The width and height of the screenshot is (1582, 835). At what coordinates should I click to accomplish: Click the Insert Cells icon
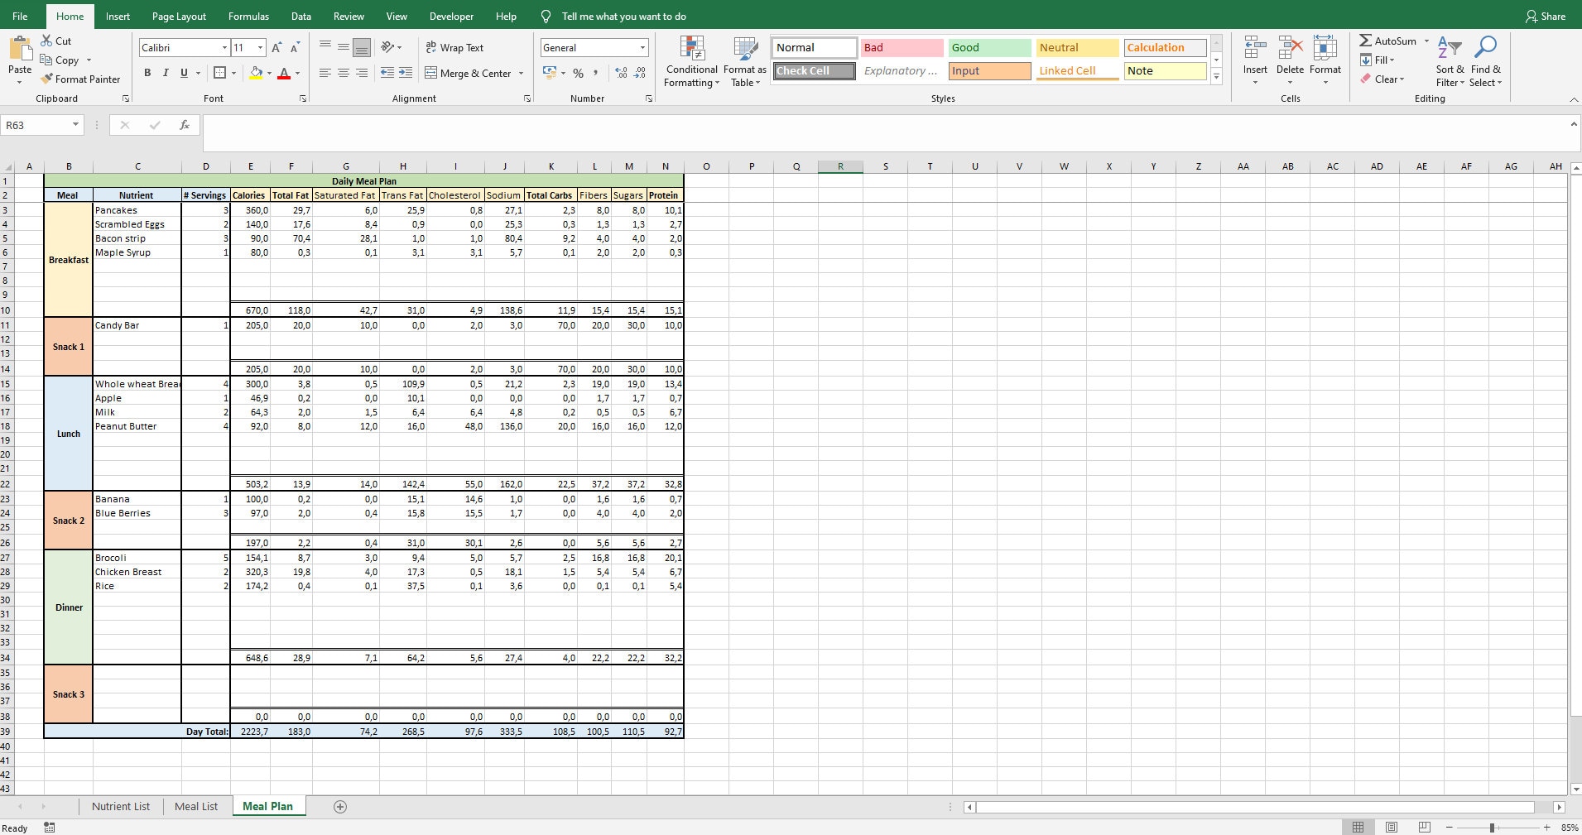1254,47
